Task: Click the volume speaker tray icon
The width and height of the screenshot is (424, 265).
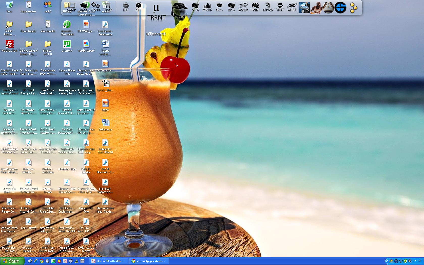Action: tap(409, 261)
